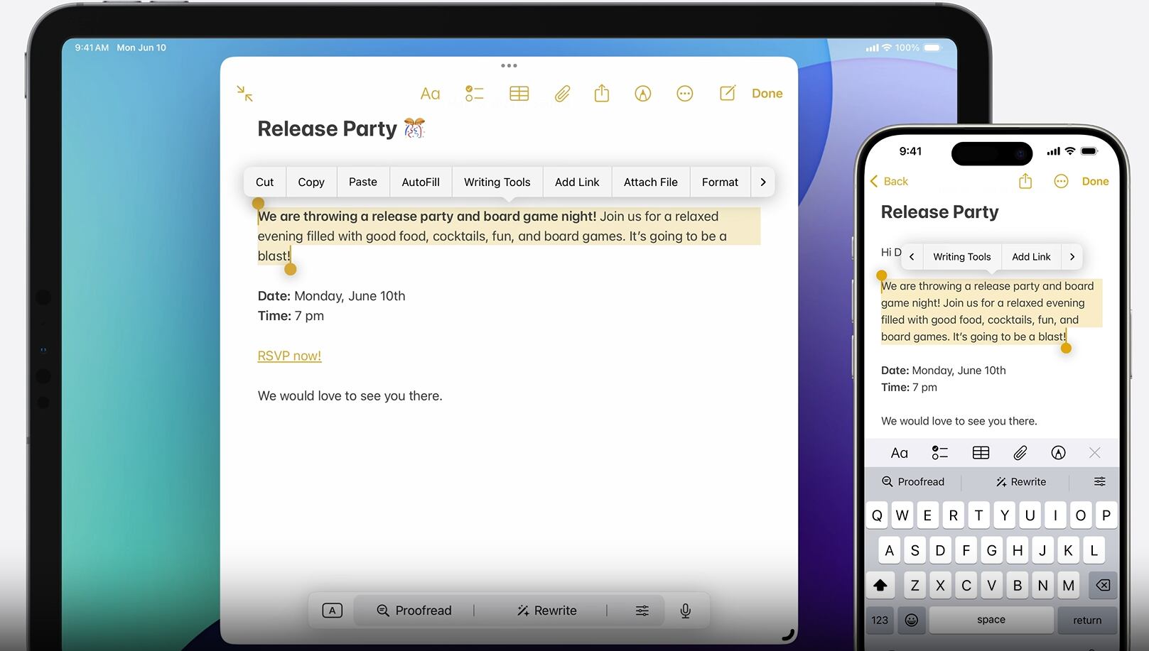Tap Done in the iPad note toolbar

767,94
